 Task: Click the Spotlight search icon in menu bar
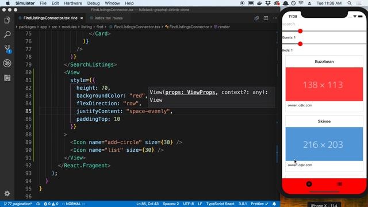[x=350, y=3]
